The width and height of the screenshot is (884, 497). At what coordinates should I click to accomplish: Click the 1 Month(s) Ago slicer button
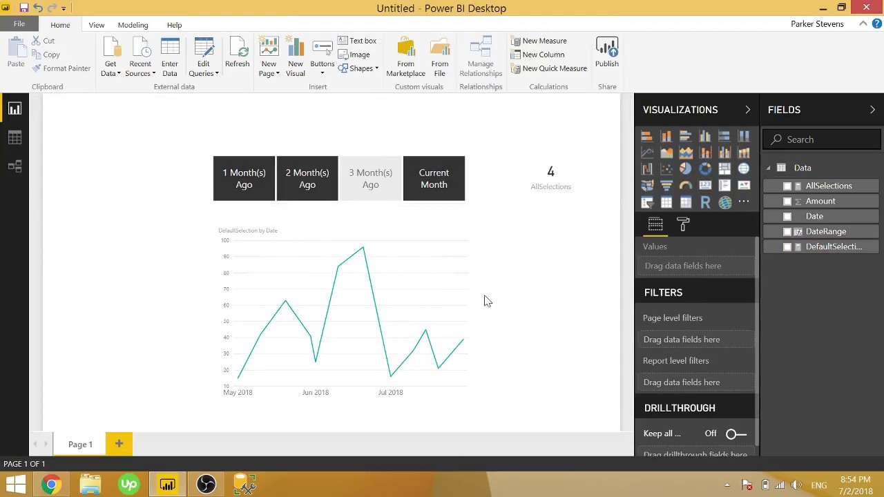[x=244, y=179]
